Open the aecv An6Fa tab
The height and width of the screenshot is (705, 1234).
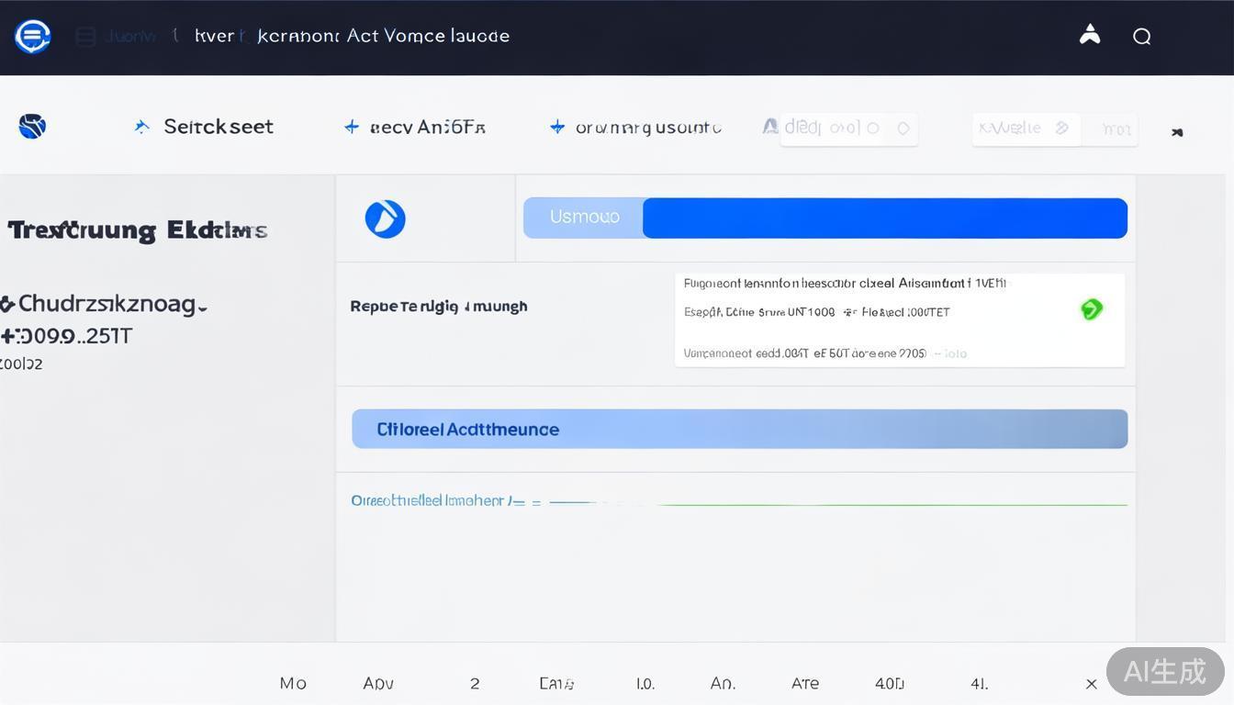point(427,128)
